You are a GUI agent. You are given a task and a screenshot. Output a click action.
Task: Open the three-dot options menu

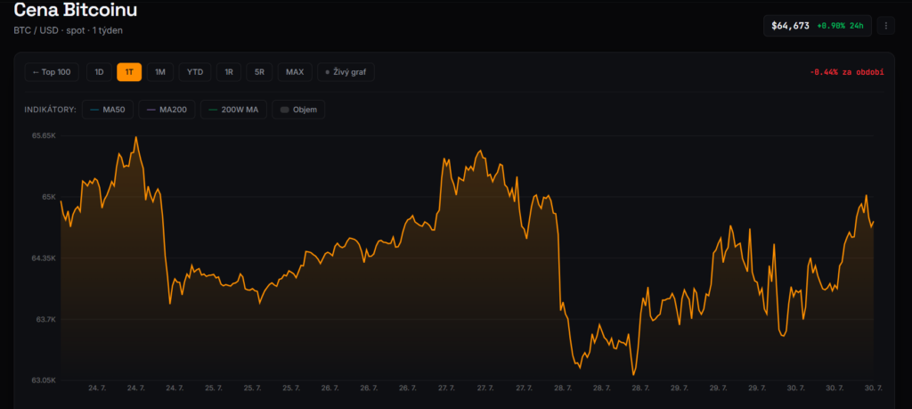[x=886, y=26]
